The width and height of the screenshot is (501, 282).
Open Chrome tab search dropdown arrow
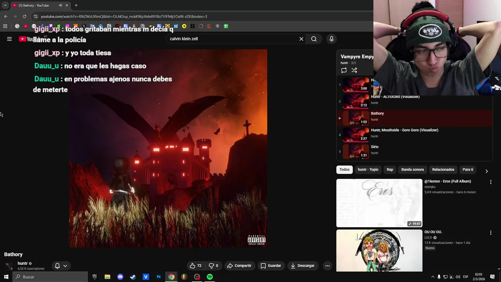(x=5, y=5)
